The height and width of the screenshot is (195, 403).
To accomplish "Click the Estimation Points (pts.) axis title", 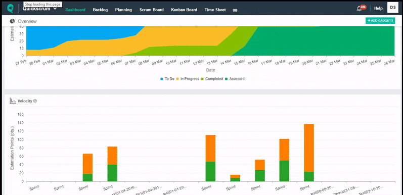I will (x=12, y=148).
